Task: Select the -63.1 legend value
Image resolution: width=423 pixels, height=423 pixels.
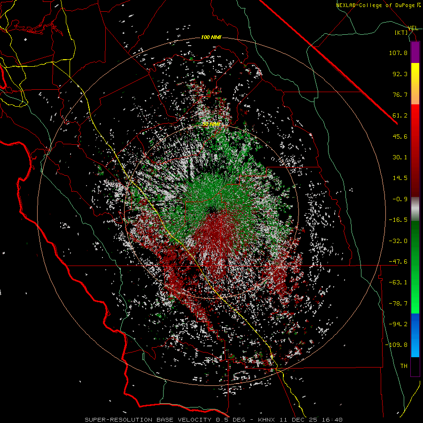Action: [x=398, y=282]
